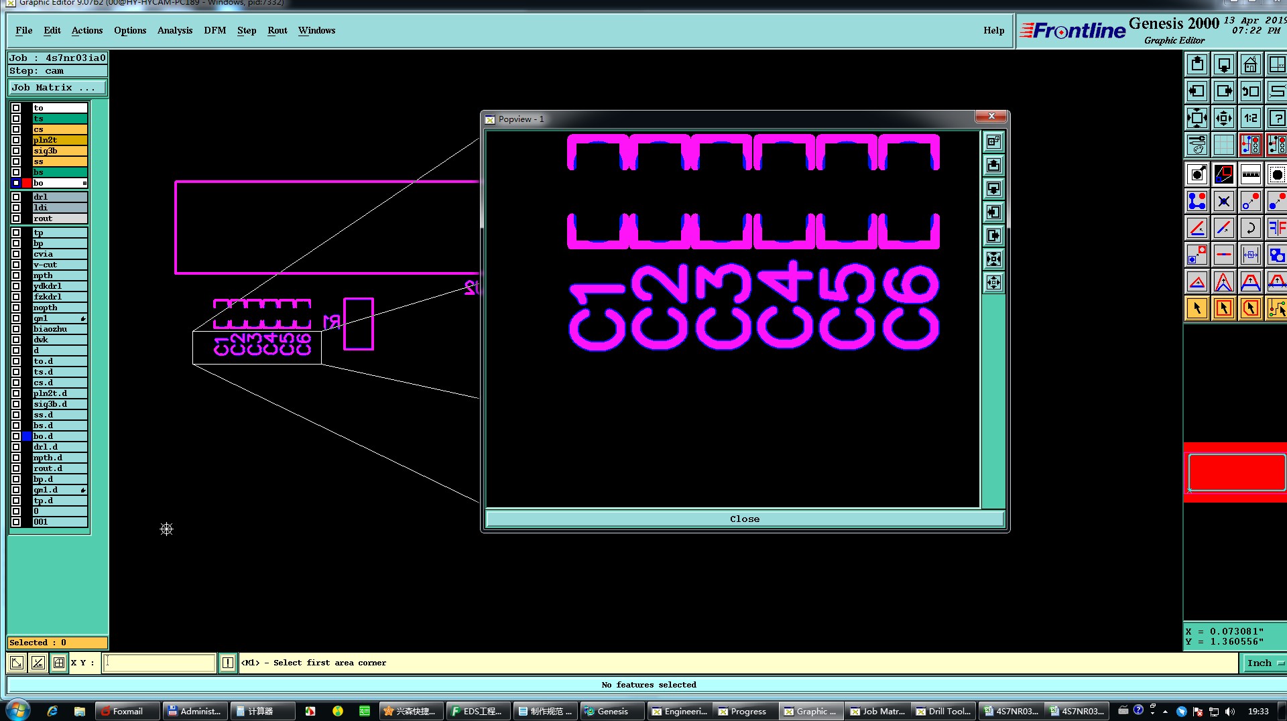Screen dimensions: 1287x721
Task: Click zoom in icon in main toolbar
Action: [1197, 118]
